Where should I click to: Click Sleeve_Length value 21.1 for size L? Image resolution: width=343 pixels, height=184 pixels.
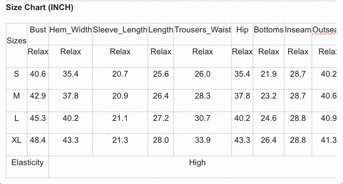point(120,118)
